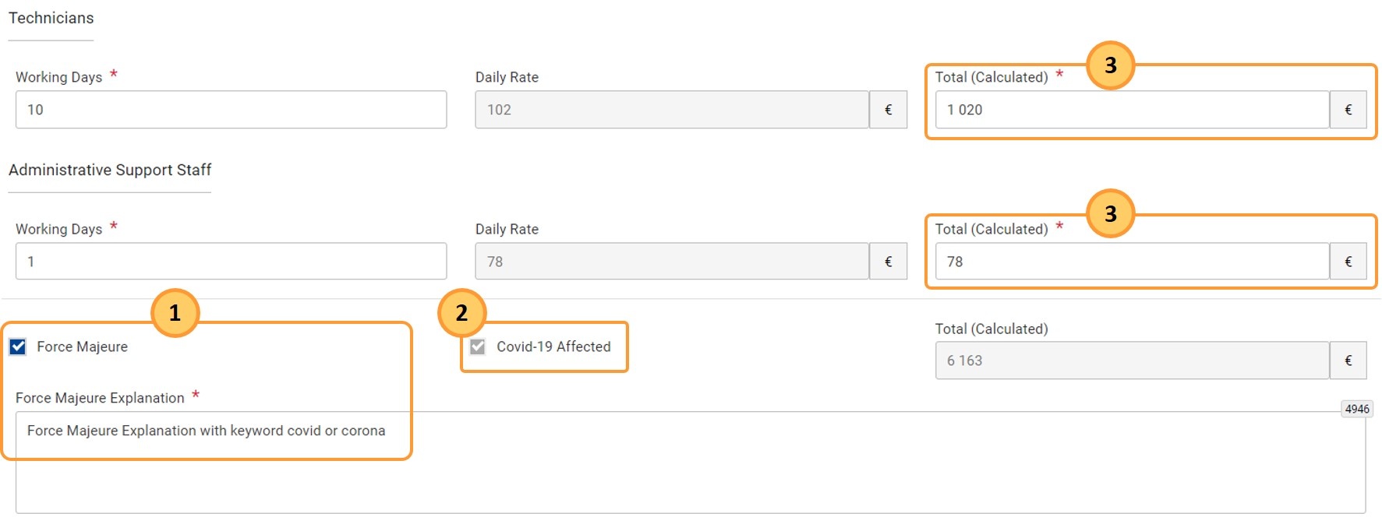The height and width of the screenshot is (524, 1382).
Task: Toggle the Covid-19 Affected checkbox
Action: [x=478, y=346]
